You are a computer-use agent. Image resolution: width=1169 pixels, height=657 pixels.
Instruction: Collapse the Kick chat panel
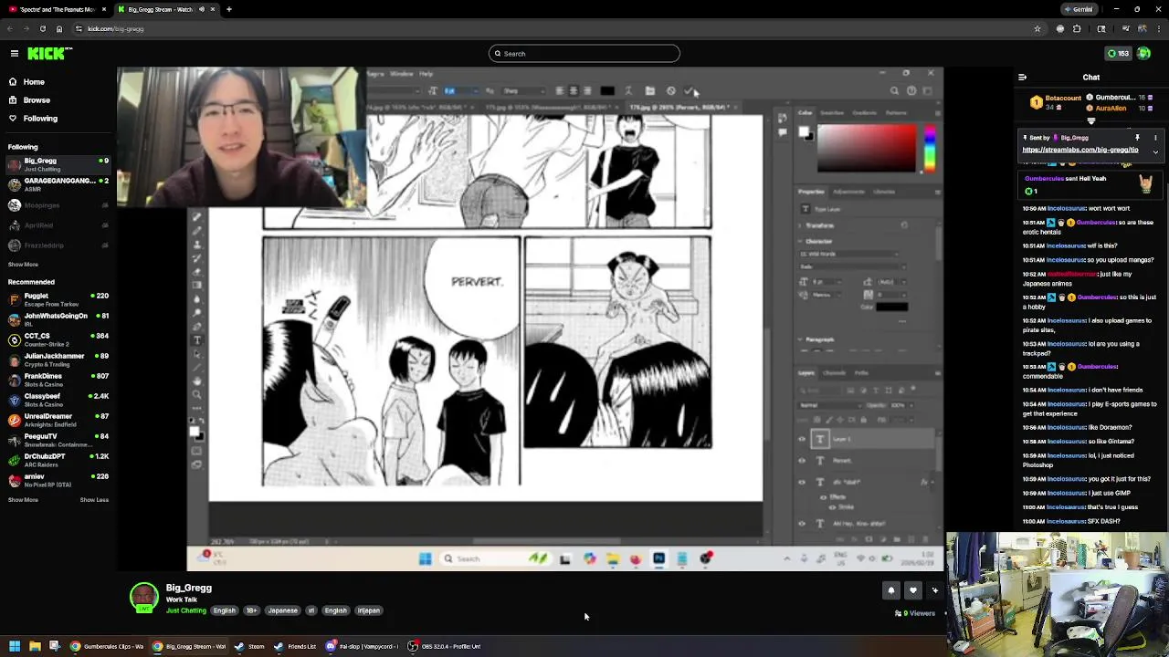1022,78
